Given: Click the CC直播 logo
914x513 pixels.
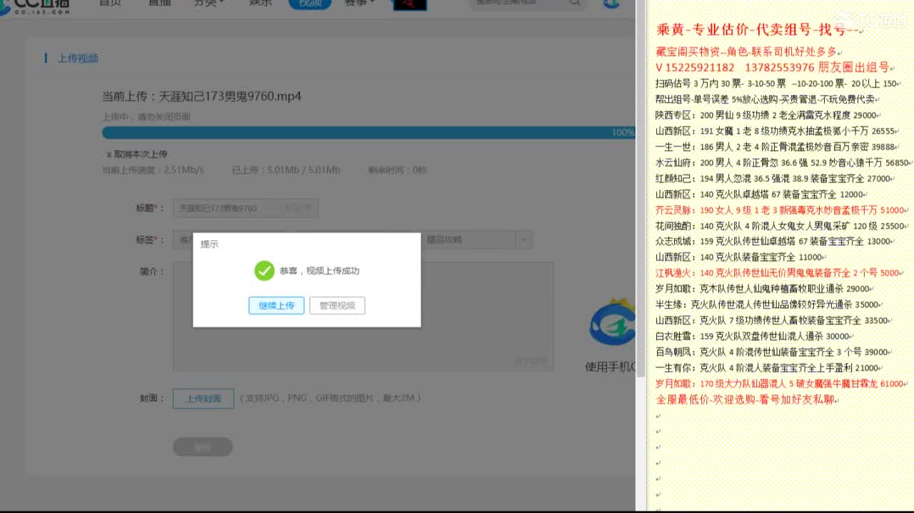Looking at the screenshot, I should (36, 6).
